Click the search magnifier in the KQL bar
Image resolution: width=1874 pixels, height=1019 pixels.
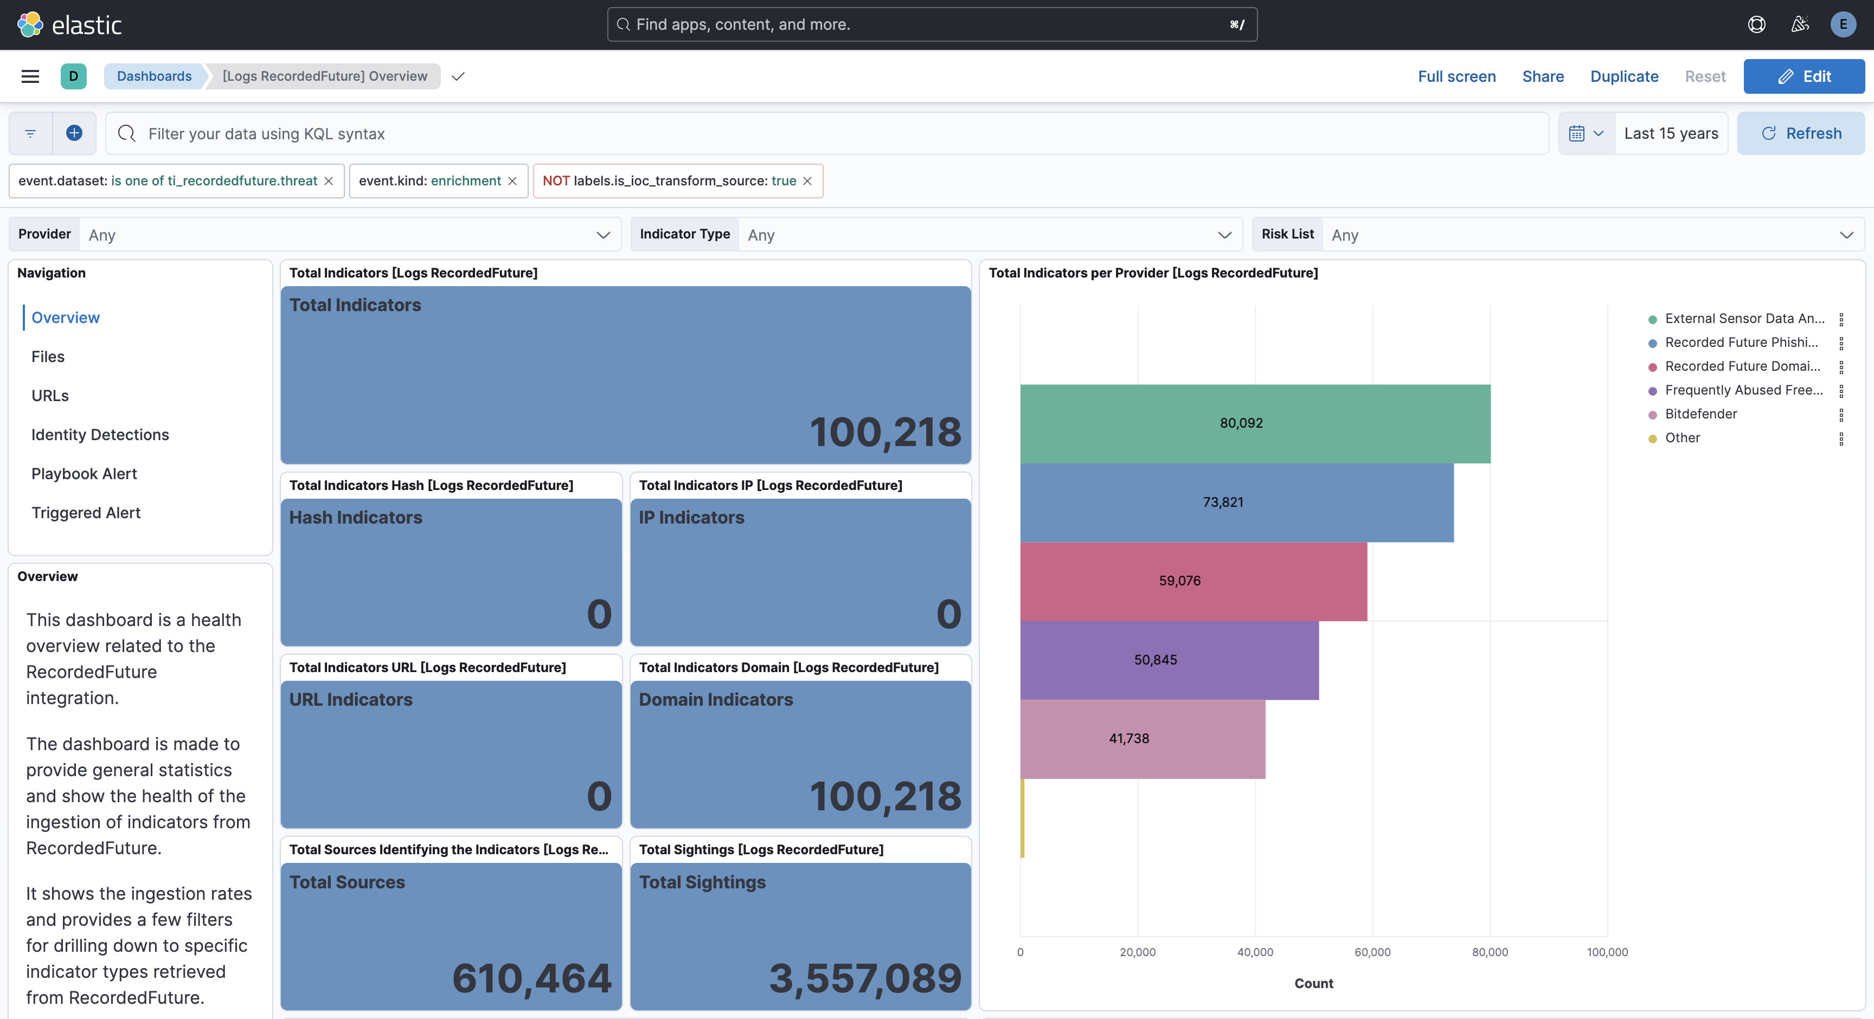pyautogui.click(x=126, y=133)
